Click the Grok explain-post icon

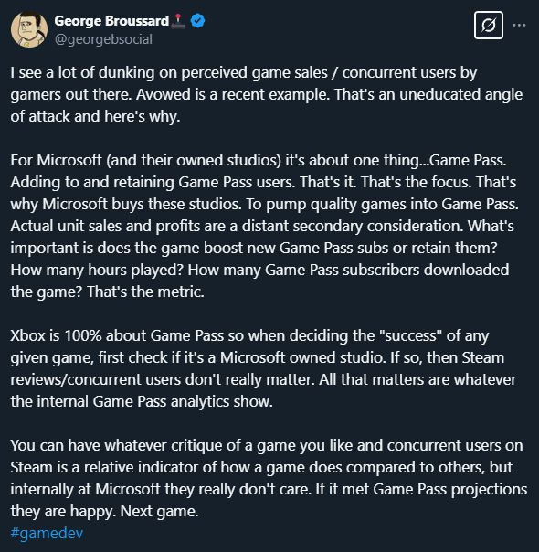pyautogui.click(x=489, y=25)
